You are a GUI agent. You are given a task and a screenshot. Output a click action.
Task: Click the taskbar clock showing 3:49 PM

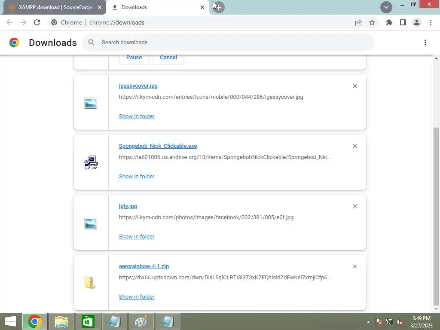click(x=421, y=322)
